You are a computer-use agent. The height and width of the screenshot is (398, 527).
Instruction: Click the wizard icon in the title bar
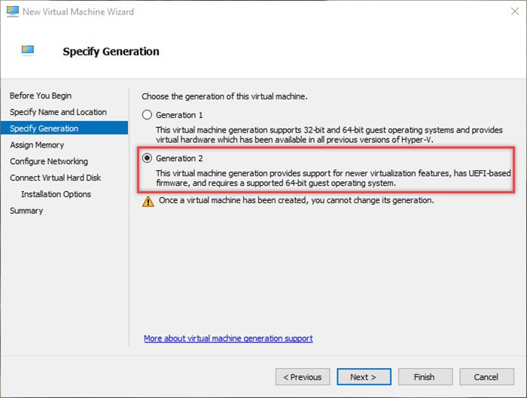click(x=12, y=11)
